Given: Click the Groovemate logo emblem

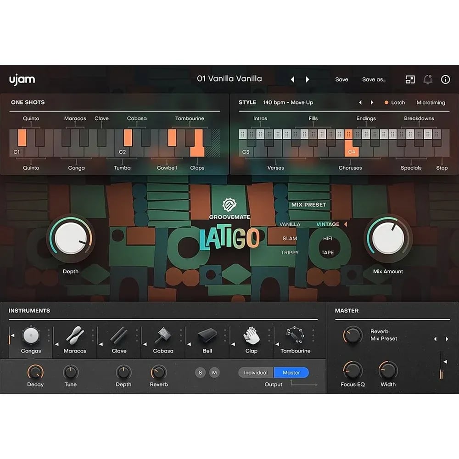Looking at the screenshot, I should point(229,204).
